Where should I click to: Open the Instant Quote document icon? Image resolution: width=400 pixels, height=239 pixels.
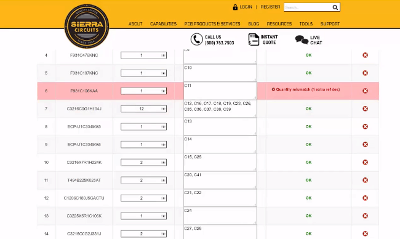coord(254,39)
